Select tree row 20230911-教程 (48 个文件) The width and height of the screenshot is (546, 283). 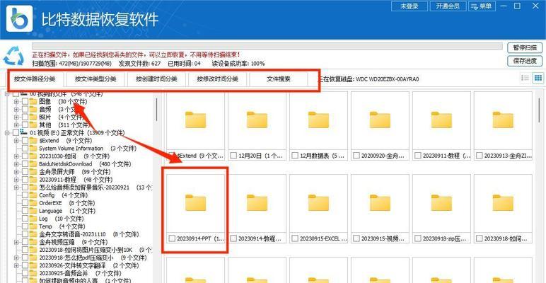click(74, 180)
